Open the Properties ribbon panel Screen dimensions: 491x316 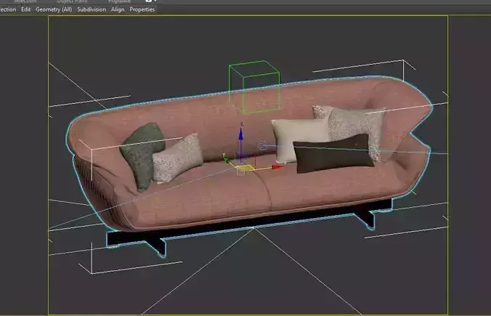[x=142, y=9]
